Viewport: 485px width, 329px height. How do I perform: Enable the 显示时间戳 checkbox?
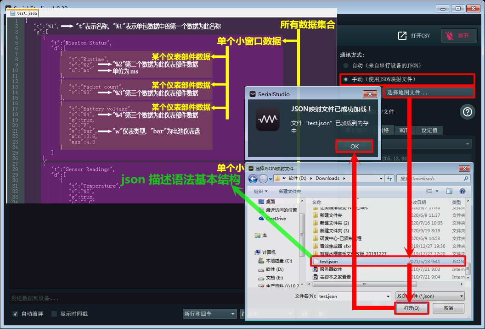coord(54,314)
